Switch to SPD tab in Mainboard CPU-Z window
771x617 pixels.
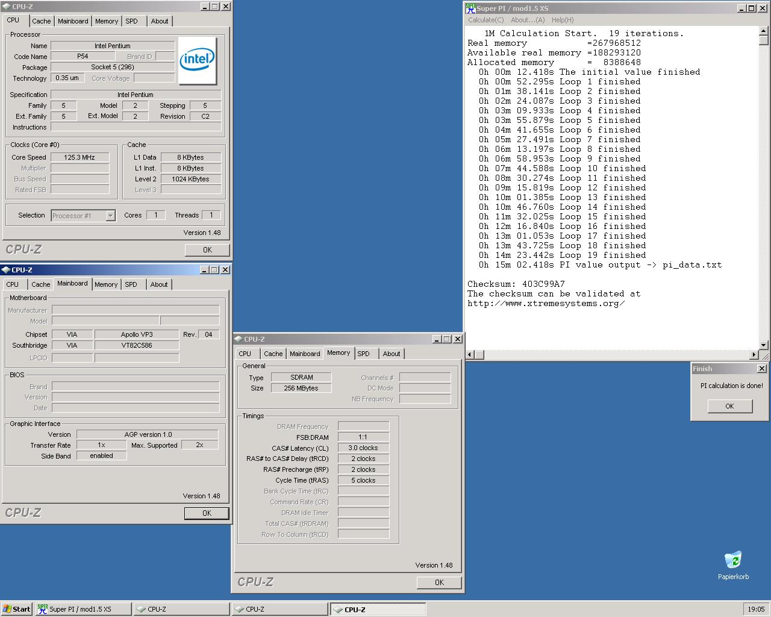pyautogui.click(x=131, y=284)
